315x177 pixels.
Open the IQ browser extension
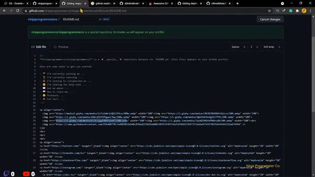pos(278,11)
